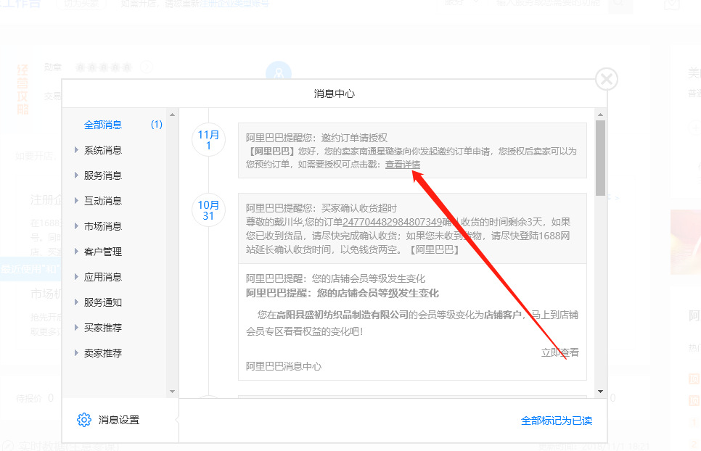
Task: Open 系统消息 category
Action: 103,150
